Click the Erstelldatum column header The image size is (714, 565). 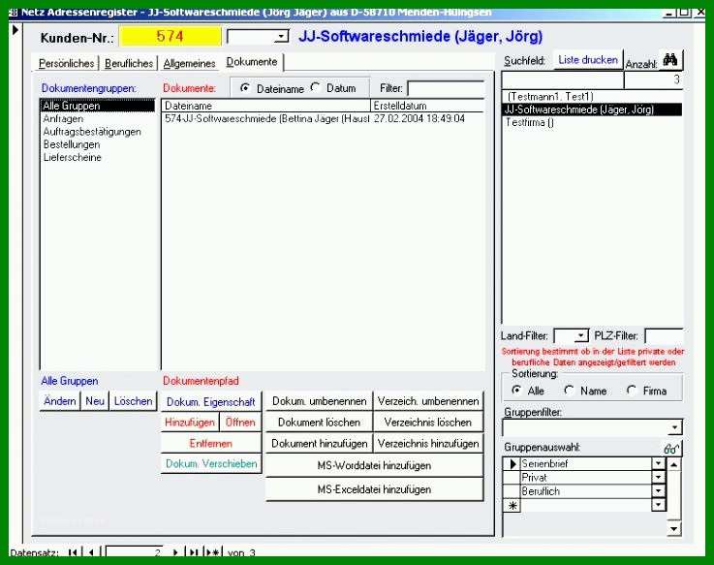tap(427, 106)
